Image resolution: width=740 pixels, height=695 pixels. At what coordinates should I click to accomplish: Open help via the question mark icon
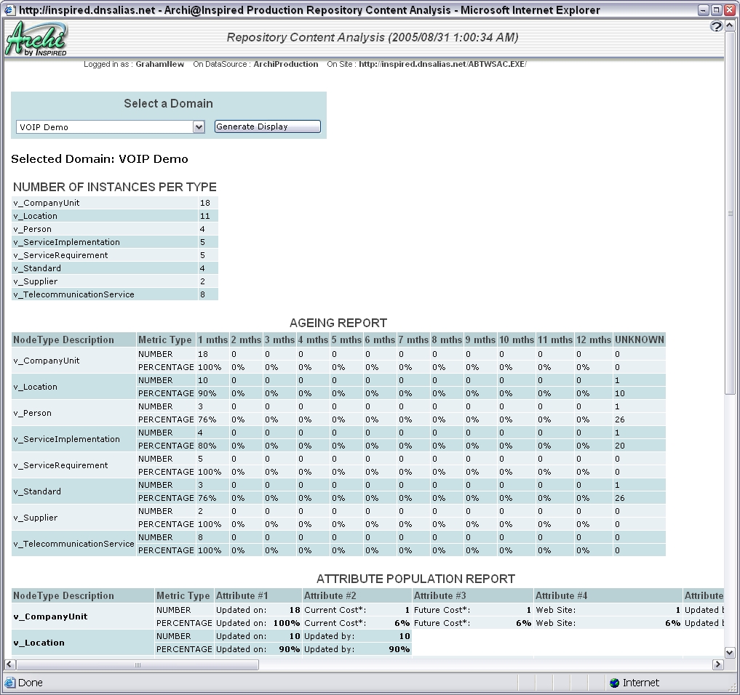tap(716, 26)
